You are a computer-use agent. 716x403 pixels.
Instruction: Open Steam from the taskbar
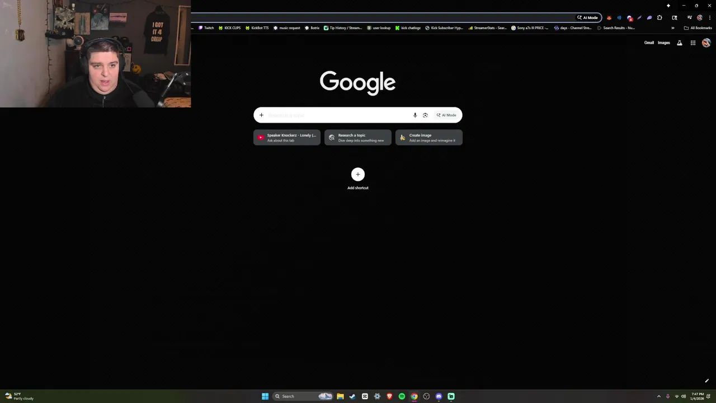(x=352, y=396)
